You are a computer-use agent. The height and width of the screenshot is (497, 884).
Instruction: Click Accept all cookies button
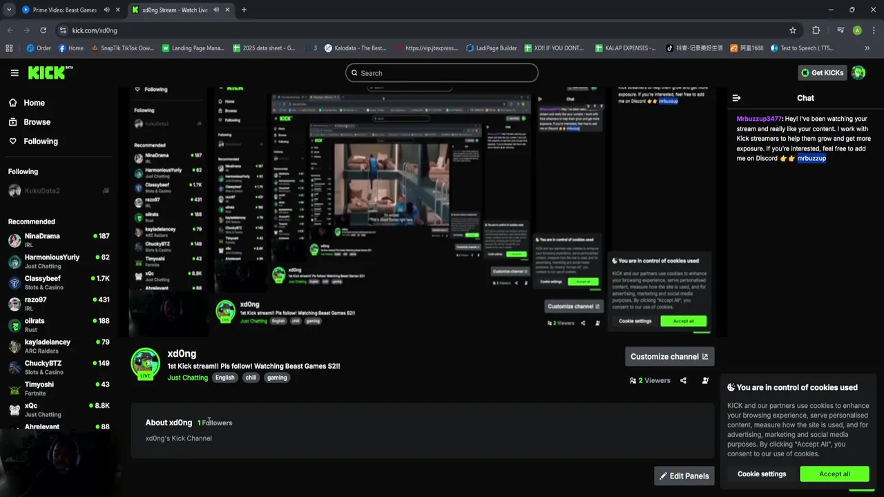coord(834,474)
